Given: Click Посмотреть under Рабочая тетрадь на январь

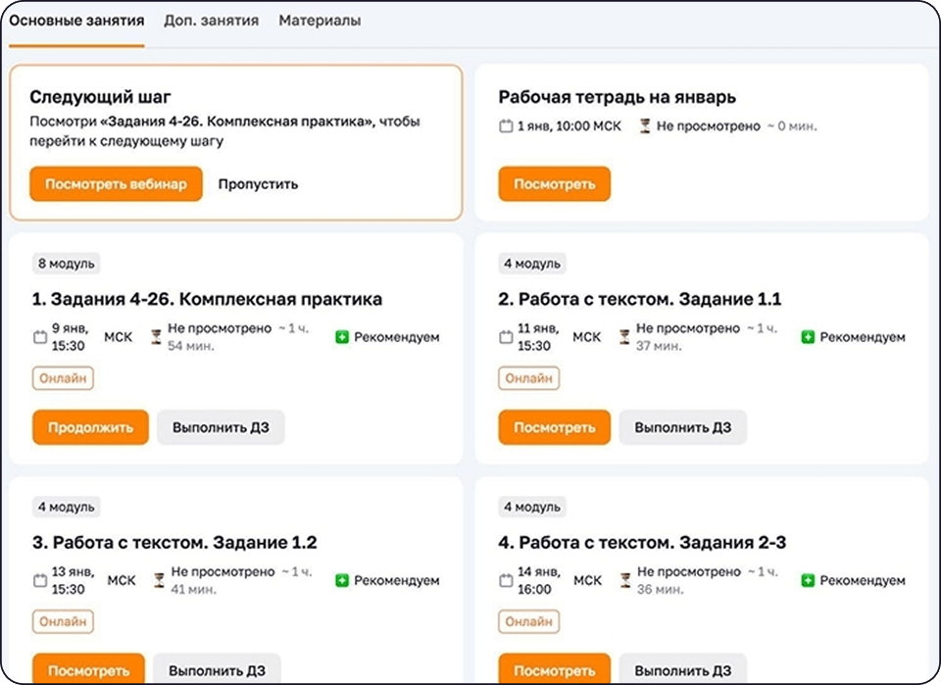Looking at the screenshot, I should pos(554,184).
